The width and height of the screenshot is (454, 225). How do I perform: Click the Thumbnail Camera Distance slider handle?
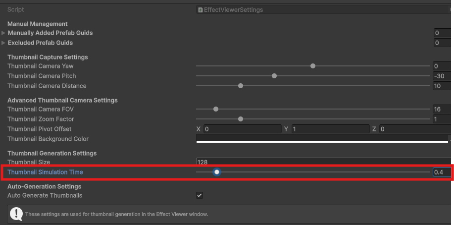(241, 86)
